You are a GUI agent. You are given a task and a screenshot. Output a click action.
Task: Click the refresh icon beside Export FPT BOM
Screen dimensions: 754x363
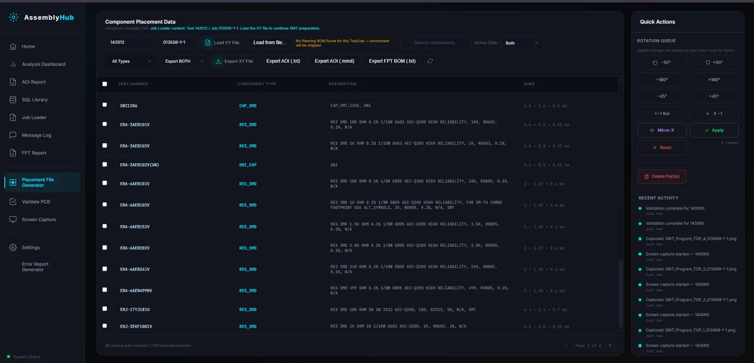(430, 61)
